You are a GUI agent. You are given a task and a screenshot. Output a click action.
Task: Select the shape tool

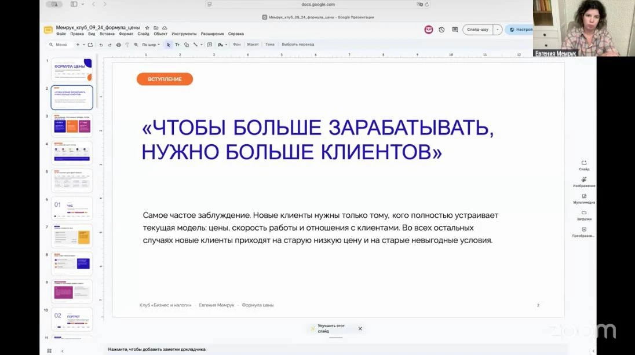(x=187, y=45)
